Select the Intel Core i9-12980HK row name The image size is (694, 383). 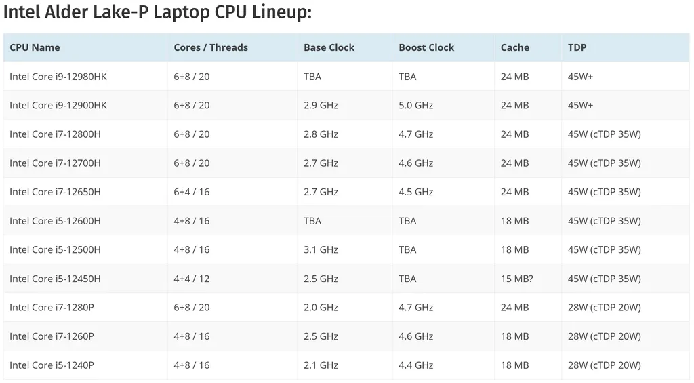(58, 77)
